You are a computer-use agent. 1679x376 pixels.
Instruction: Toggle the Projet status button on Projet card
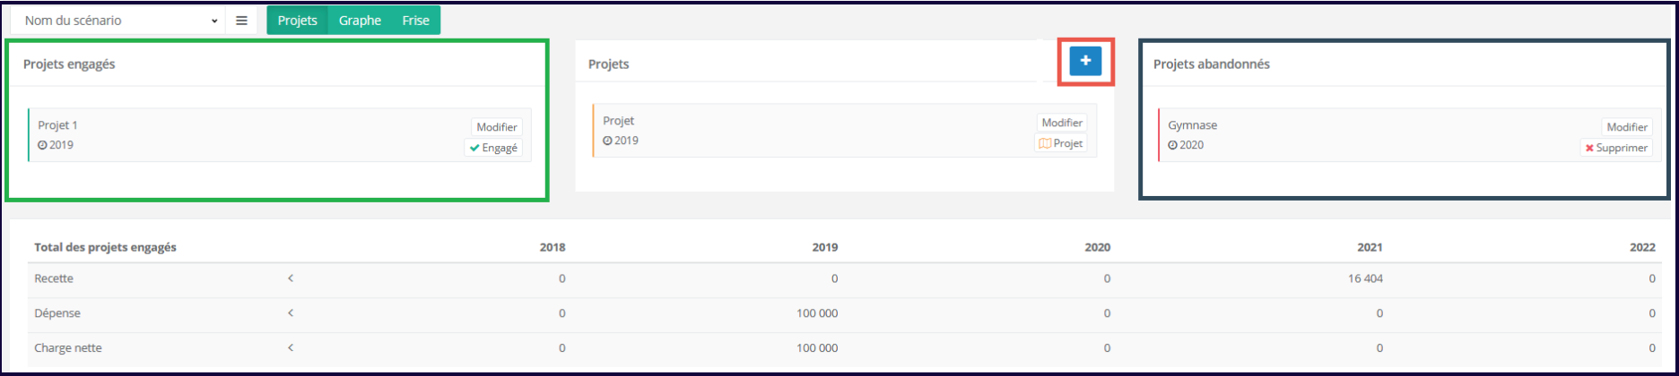[1061, 143]
